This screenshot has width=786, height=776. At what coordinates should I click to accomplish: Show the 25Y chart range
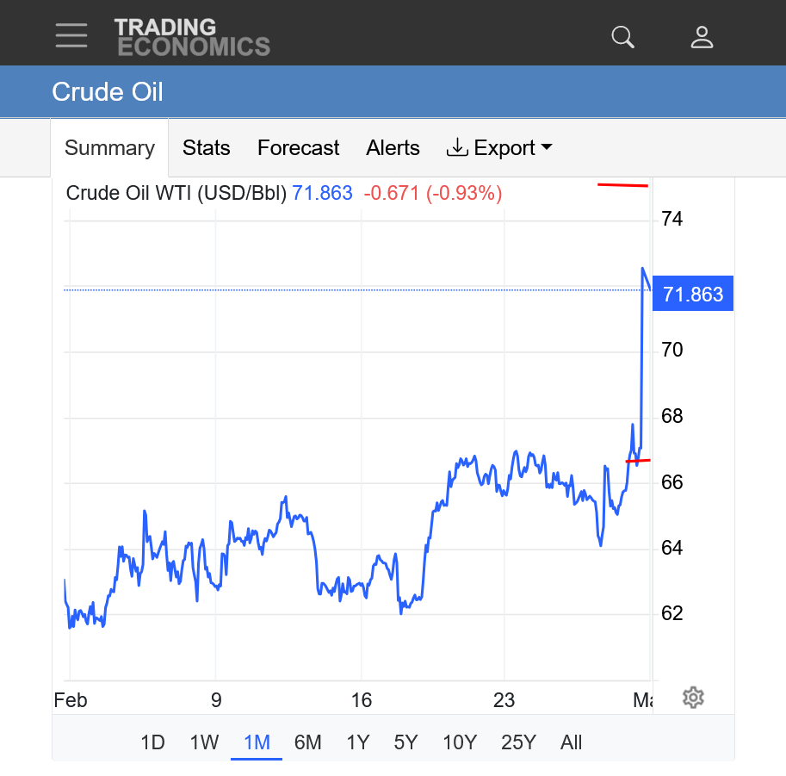[x=518, y=742]
